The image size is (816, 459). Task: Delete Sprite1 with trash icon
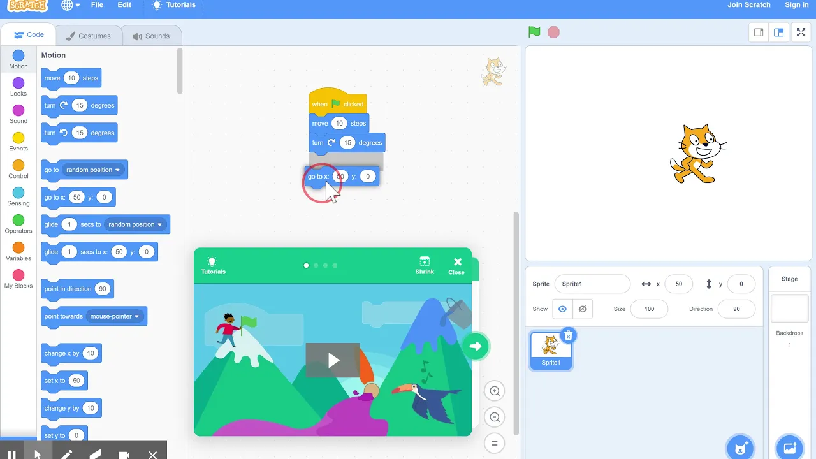point(568,335)
